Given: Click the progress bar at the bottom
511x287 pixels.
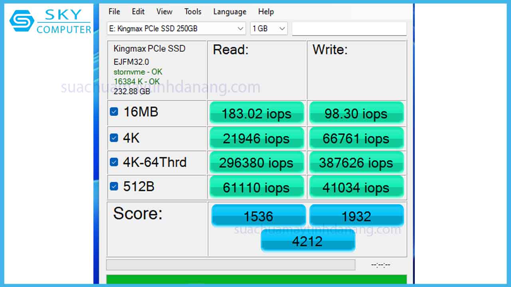Looking at the screenshot, I should pos(230,264).
